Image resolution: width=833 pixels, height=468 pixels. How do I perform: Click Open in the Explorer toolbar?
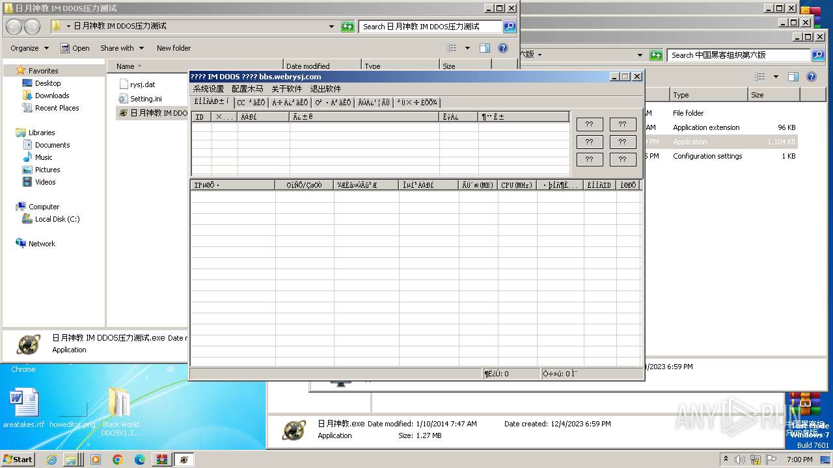click(75, 48)
